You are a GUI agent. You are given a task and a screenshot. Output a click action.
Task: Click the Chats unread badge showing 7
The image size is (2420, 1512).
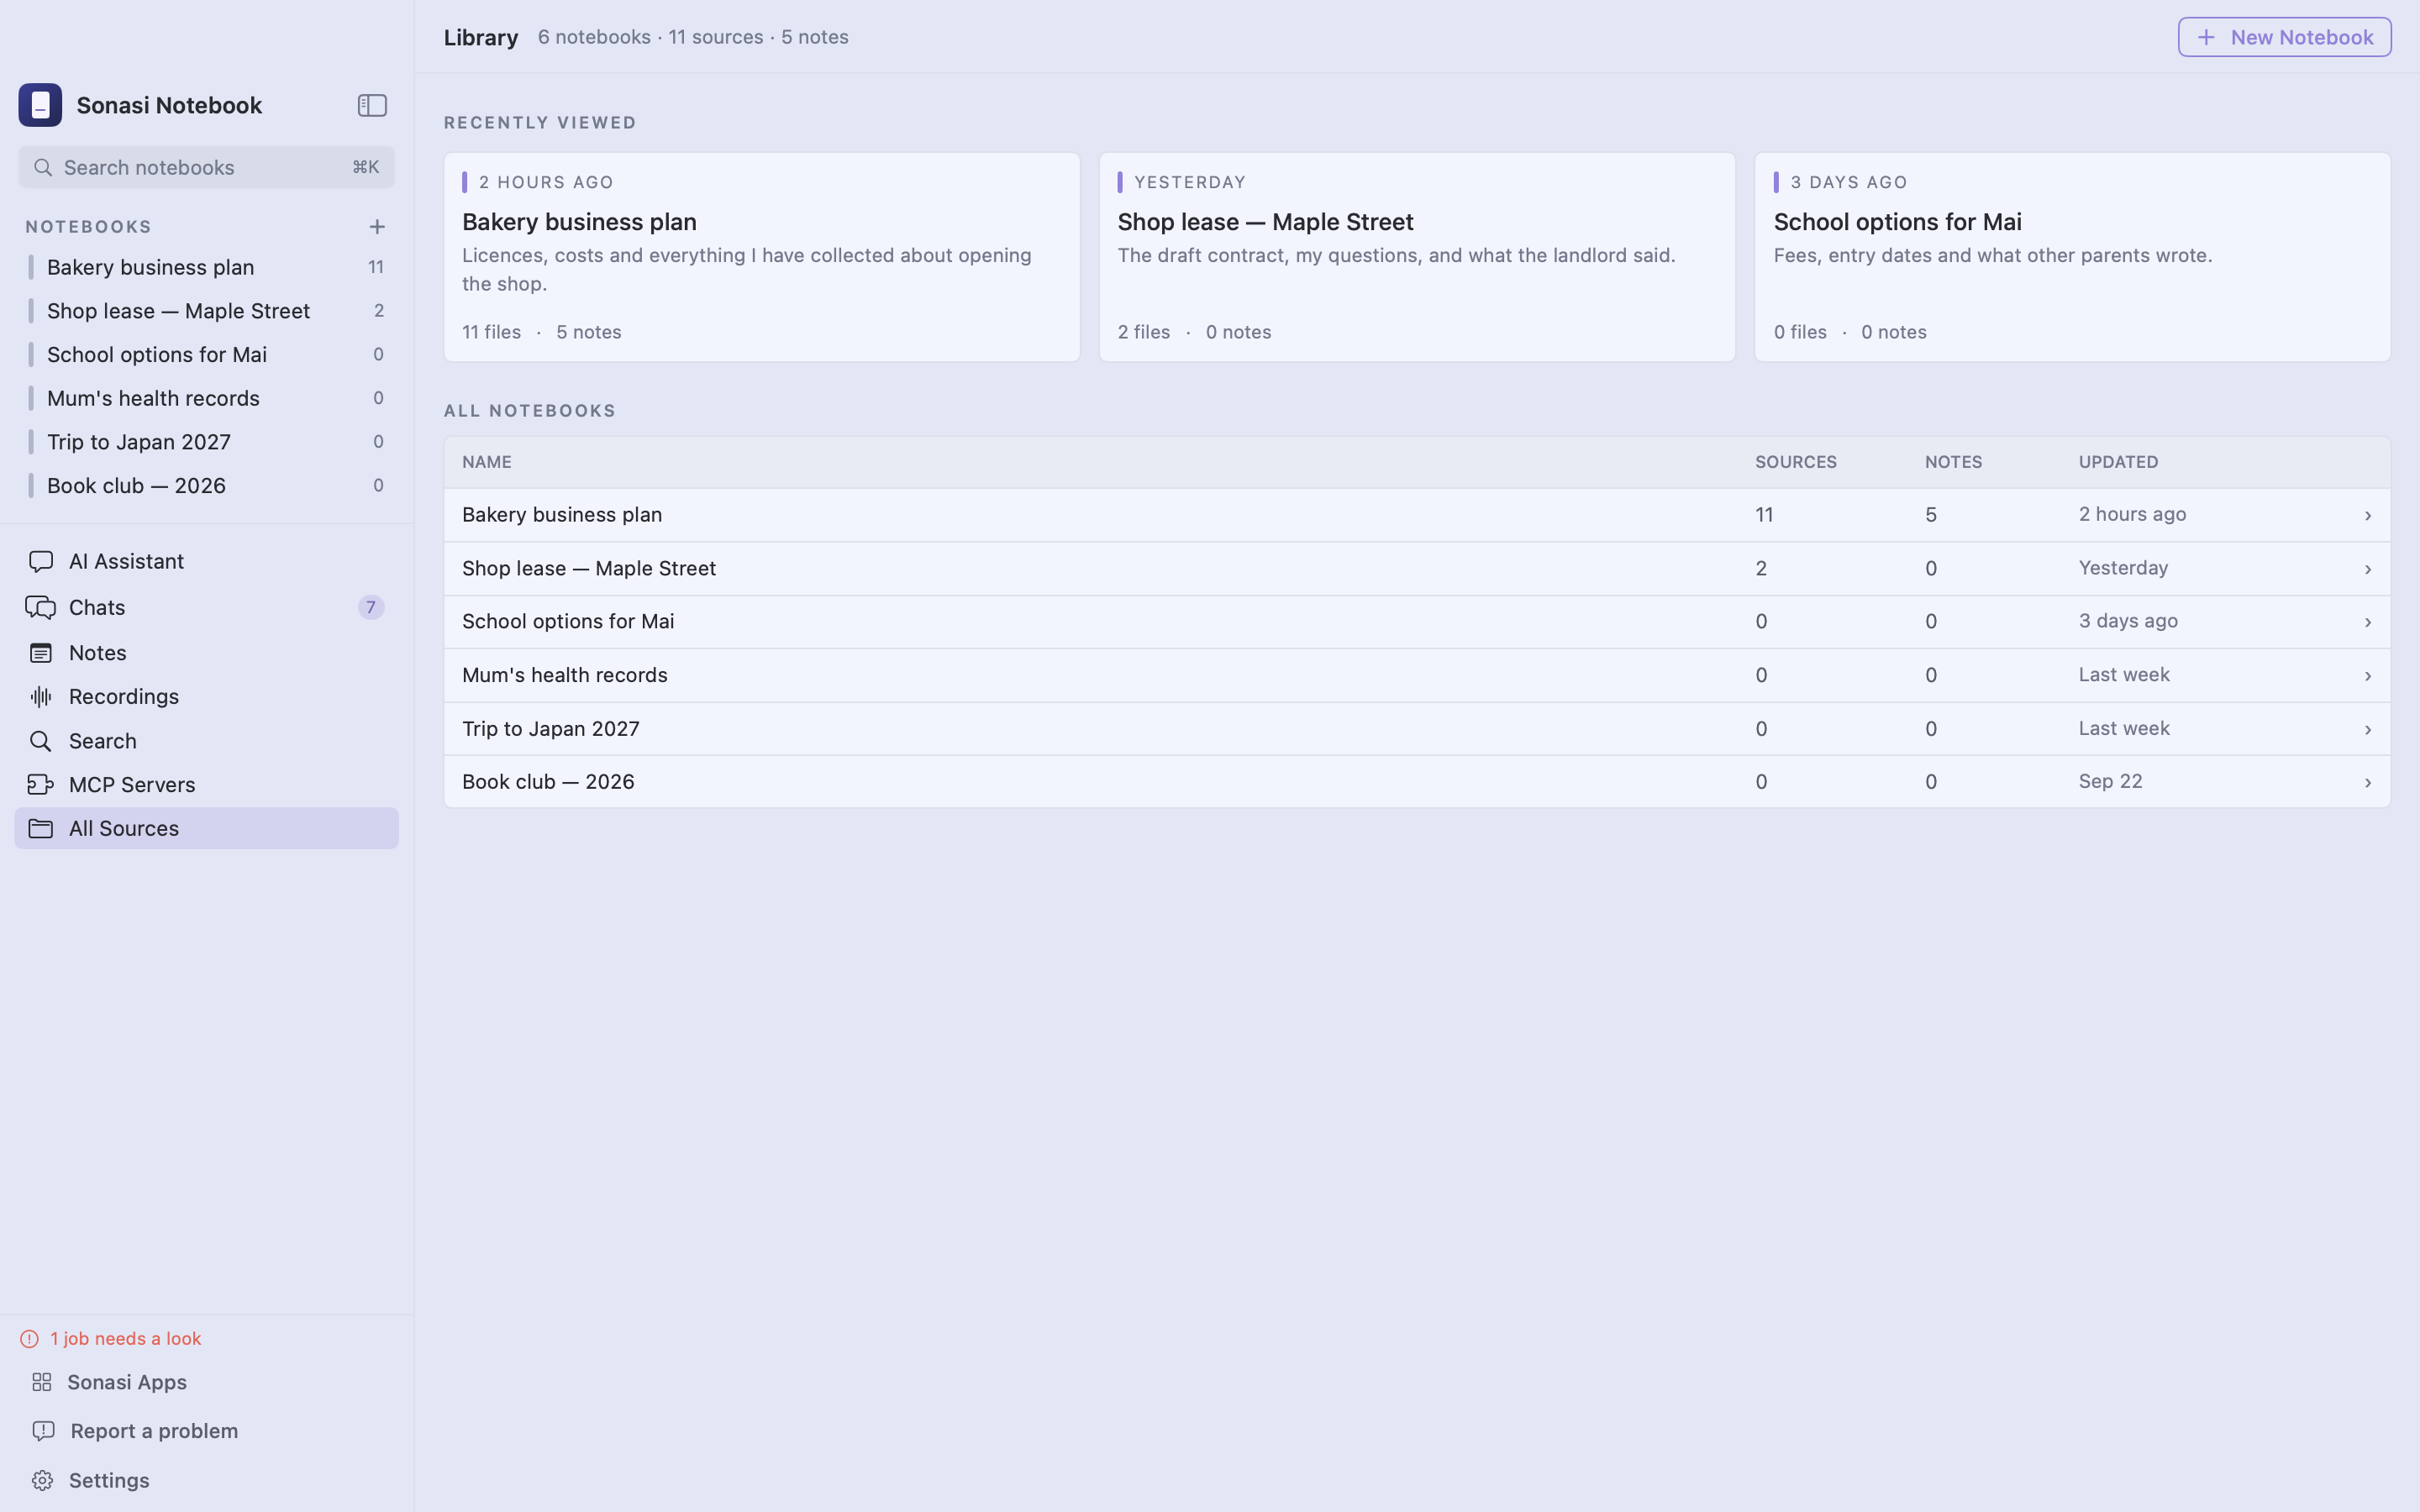[x=371, y=607]
